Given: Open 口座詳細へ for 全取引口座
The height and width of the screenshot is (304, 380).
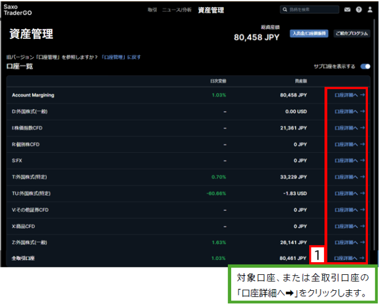Looking at the screenshot, I should 349,258.
